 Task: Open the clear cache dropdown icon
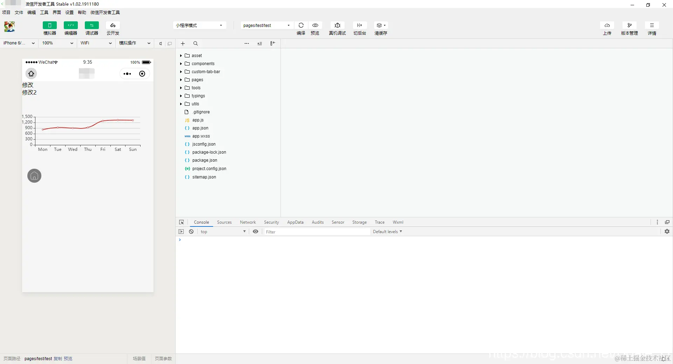click(381, 25)
